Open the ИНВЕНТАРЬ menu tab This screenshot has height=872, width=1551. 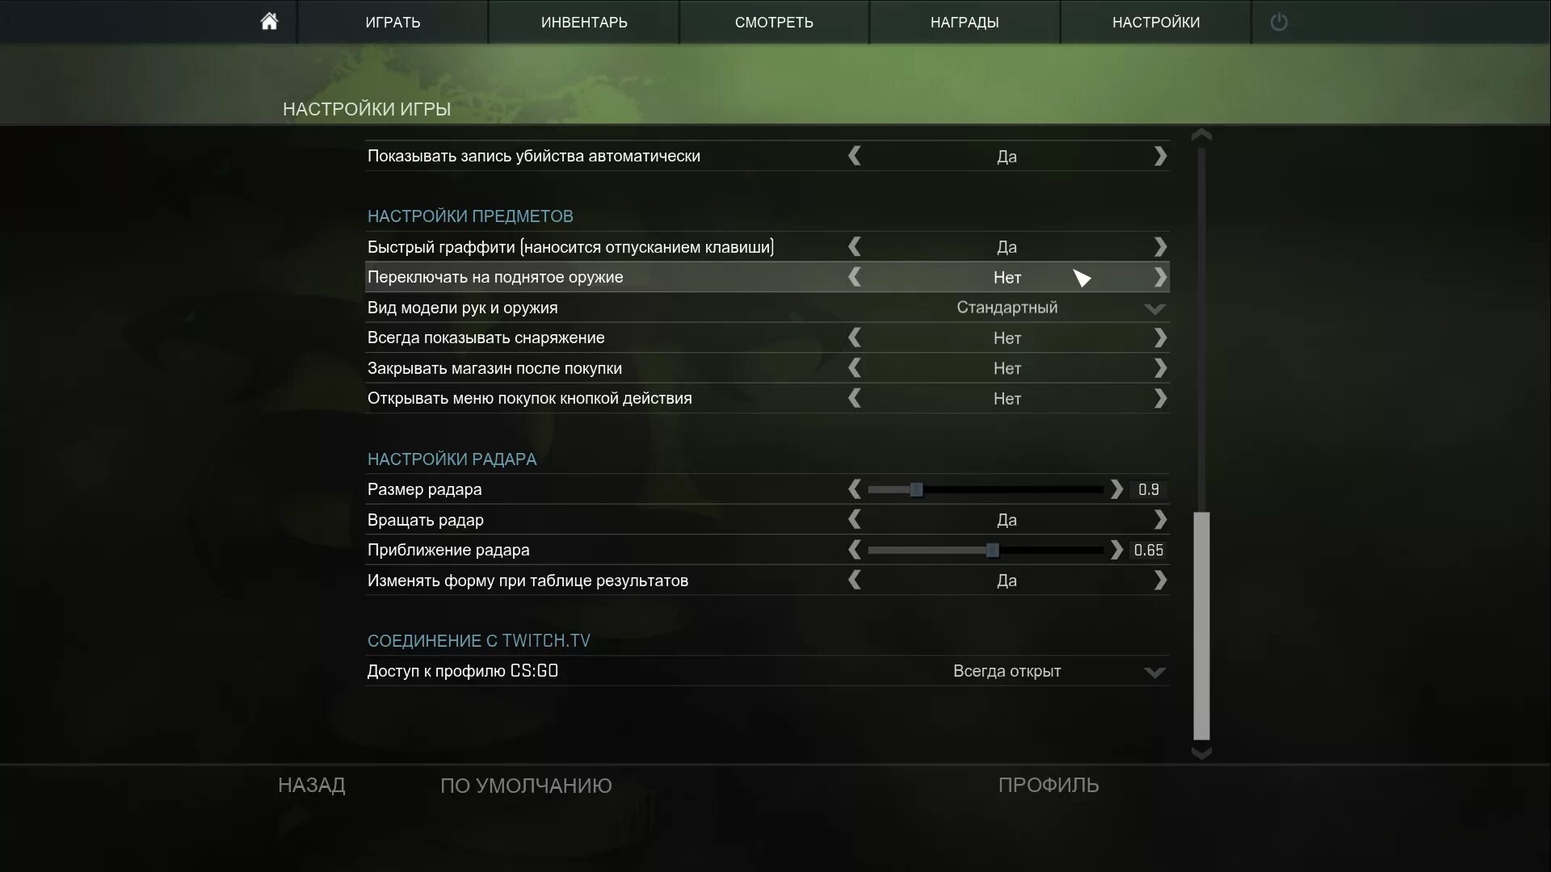click(x=583, y=22)
